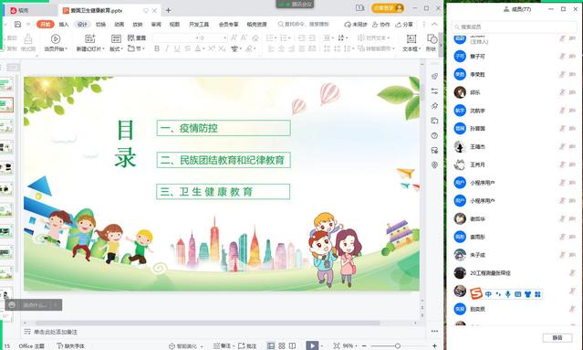This screenshot has height=350, width=583.
Task: Click the Share (分享) button
Action: tap(404, 24)
